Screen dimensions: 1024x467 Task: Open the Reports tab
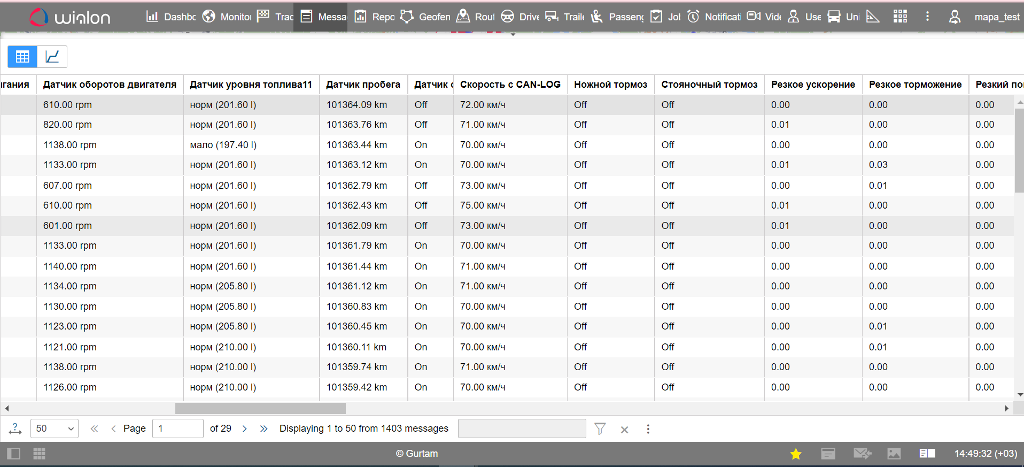pos(375,17)
